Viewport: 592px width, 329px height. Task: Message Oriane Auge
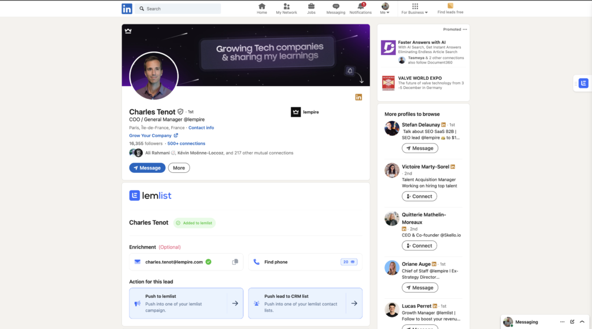(x=420, y=287)
